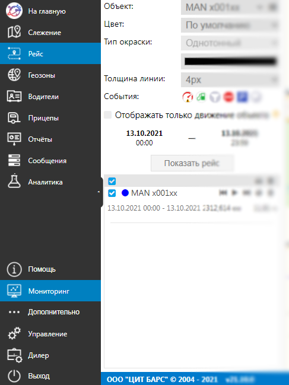Go to Водители drivers section
The height and width of the screenshot is (385, 289).
(50, 97)
